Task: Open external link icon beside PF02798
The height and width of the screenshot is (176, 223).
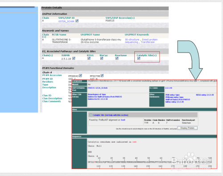Action: click(102, 76)
